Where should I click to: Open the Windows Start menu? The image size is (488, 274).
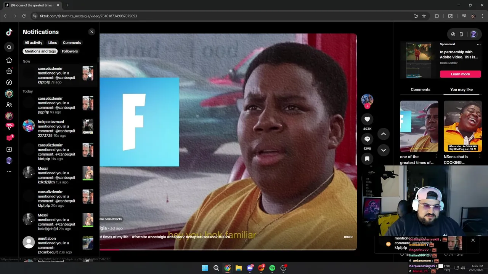(x=205, y=268)
